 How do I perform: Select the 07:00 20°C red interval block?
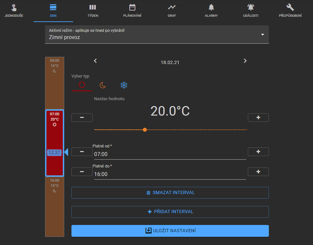tap(54, 143)
